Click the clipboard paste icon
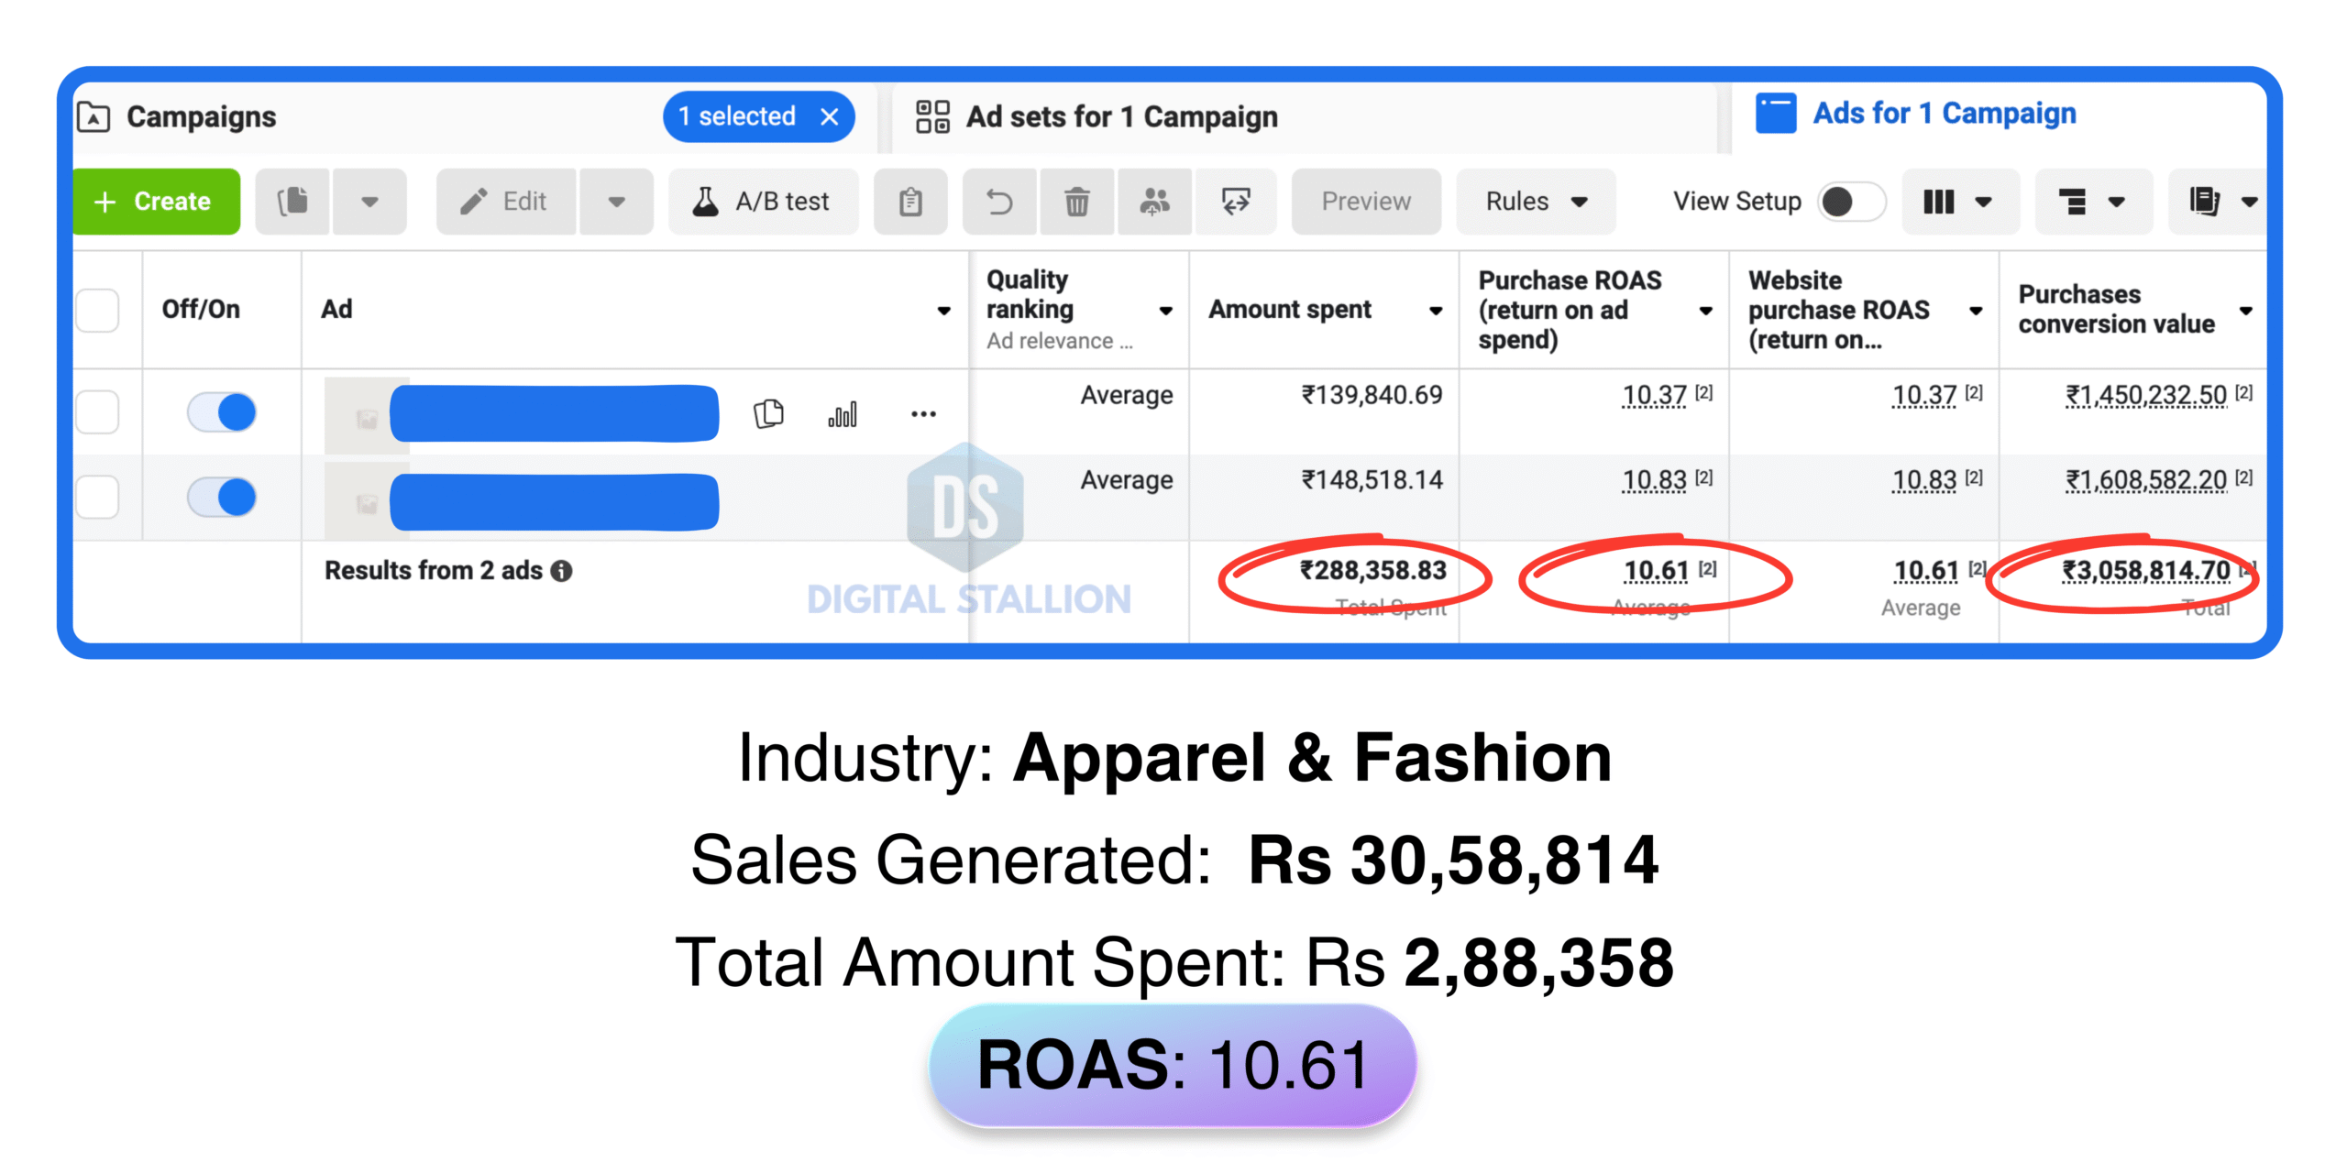The width and height of the screenshot is (2347, 1173). tap(910, 202)
